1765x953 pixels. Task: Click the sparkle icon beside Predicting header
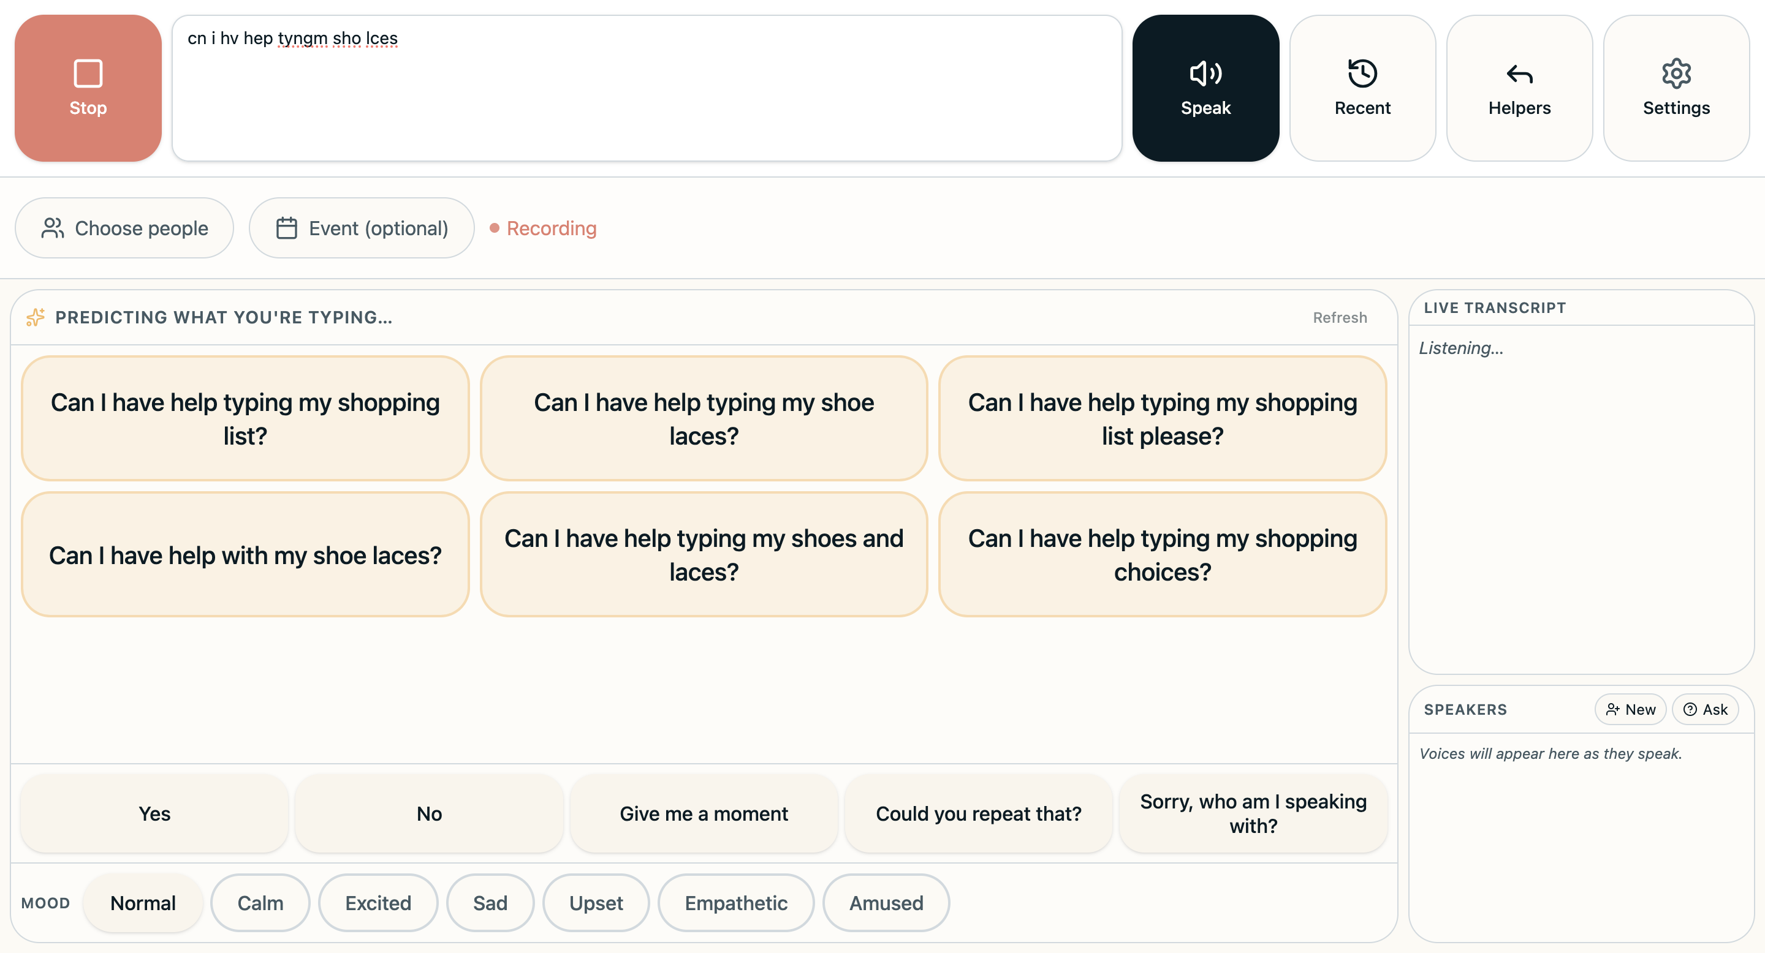36,317
